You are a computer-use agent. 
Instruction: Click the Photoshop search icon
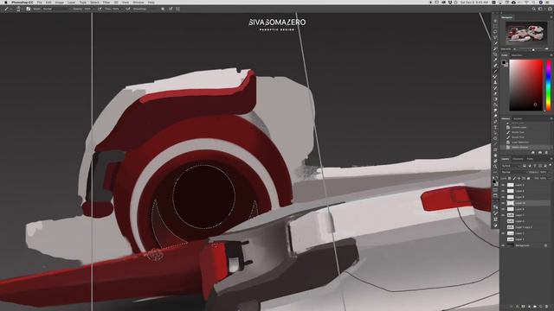(x=534, y=9)
